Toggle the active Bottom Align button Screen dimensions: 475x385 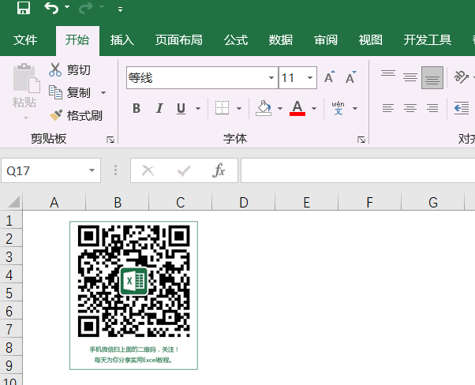[432, 78]
